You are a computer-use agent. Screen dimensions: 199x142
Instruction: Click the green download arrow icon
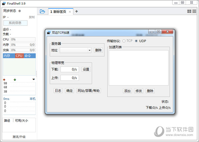click(x=15, y=79)
